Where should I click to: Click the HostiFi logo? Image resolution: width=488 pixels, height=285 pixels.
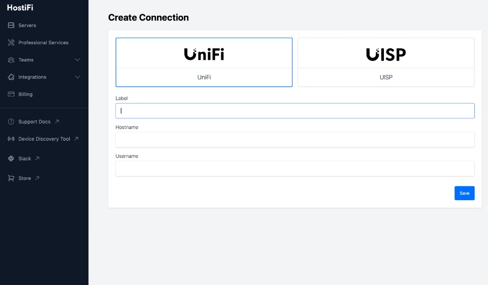click(20, 8)
